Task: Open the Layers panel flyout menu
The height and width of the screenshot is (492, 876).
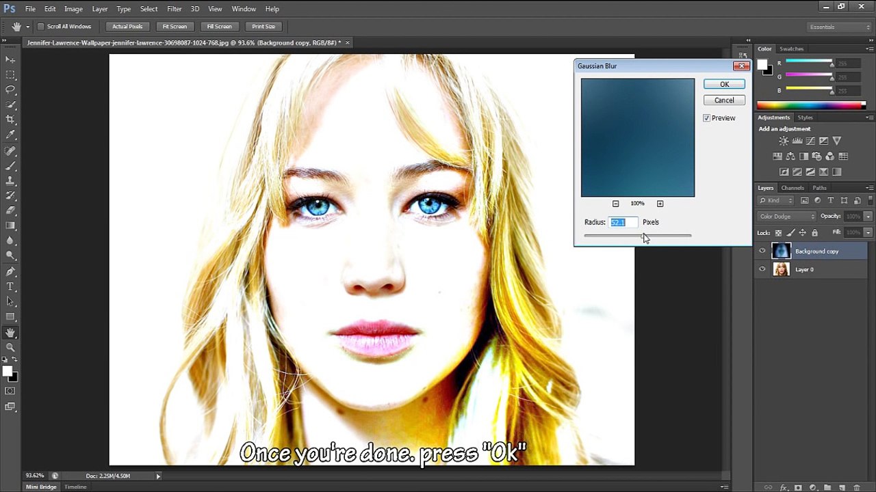Action: click(x=870, y=188)
